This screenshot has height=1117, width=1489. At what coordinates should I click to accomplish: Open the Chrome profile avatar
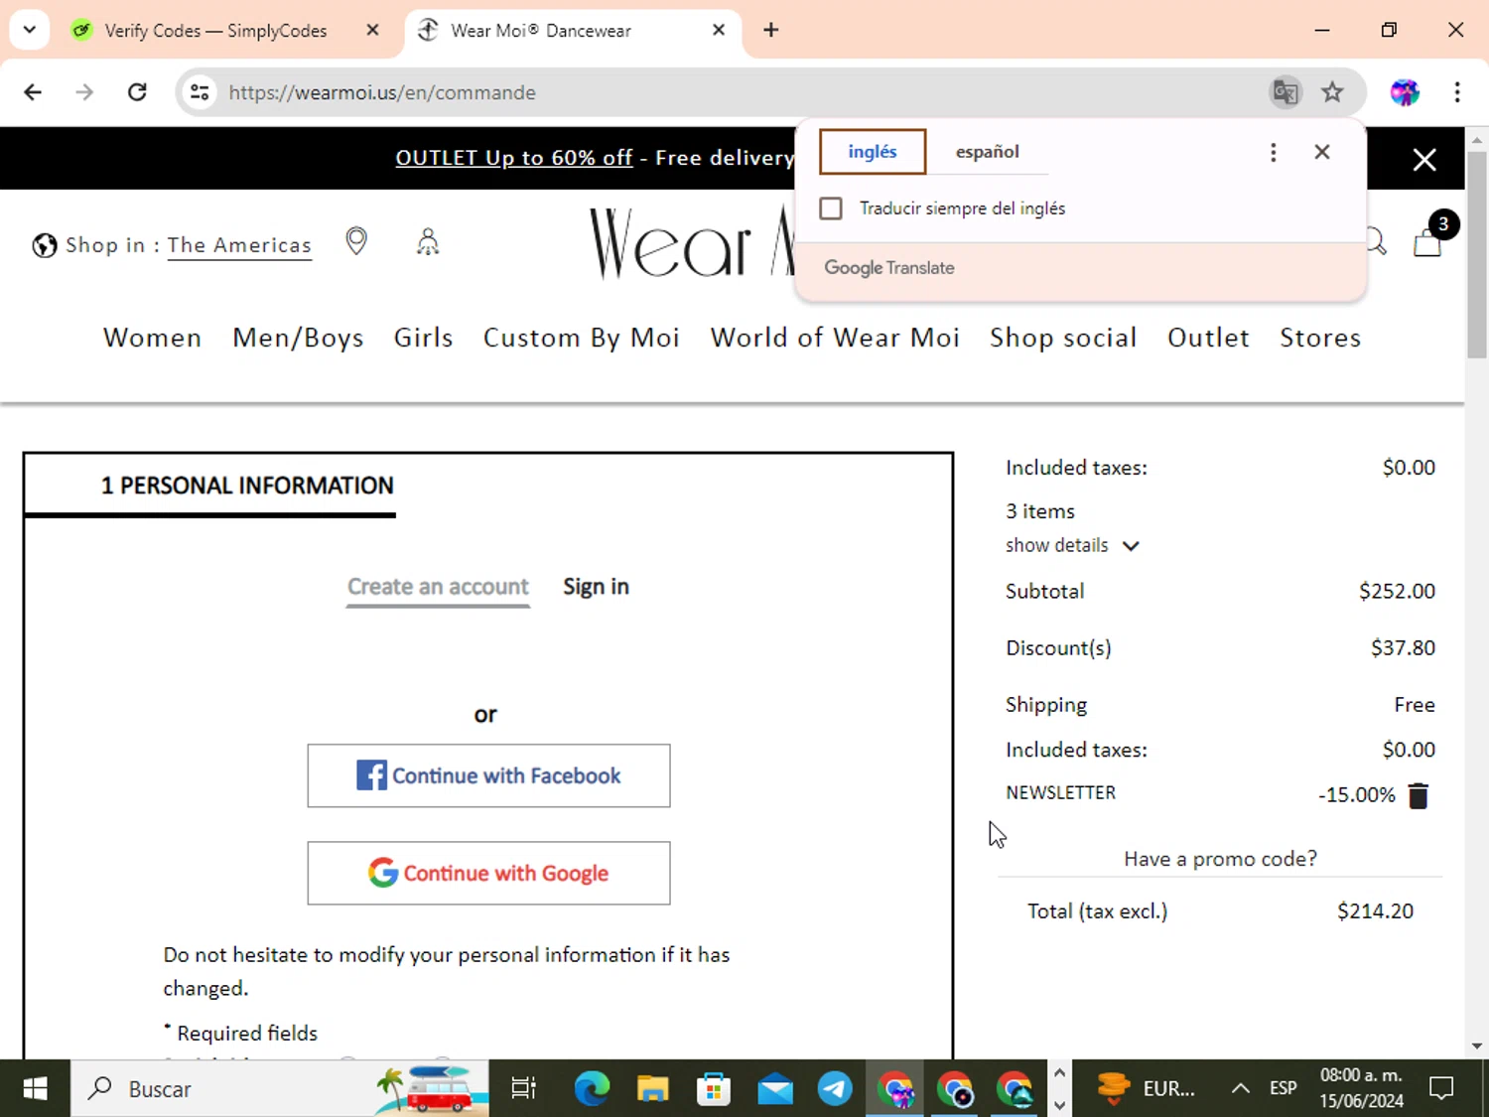click(x=1405, y=92)
